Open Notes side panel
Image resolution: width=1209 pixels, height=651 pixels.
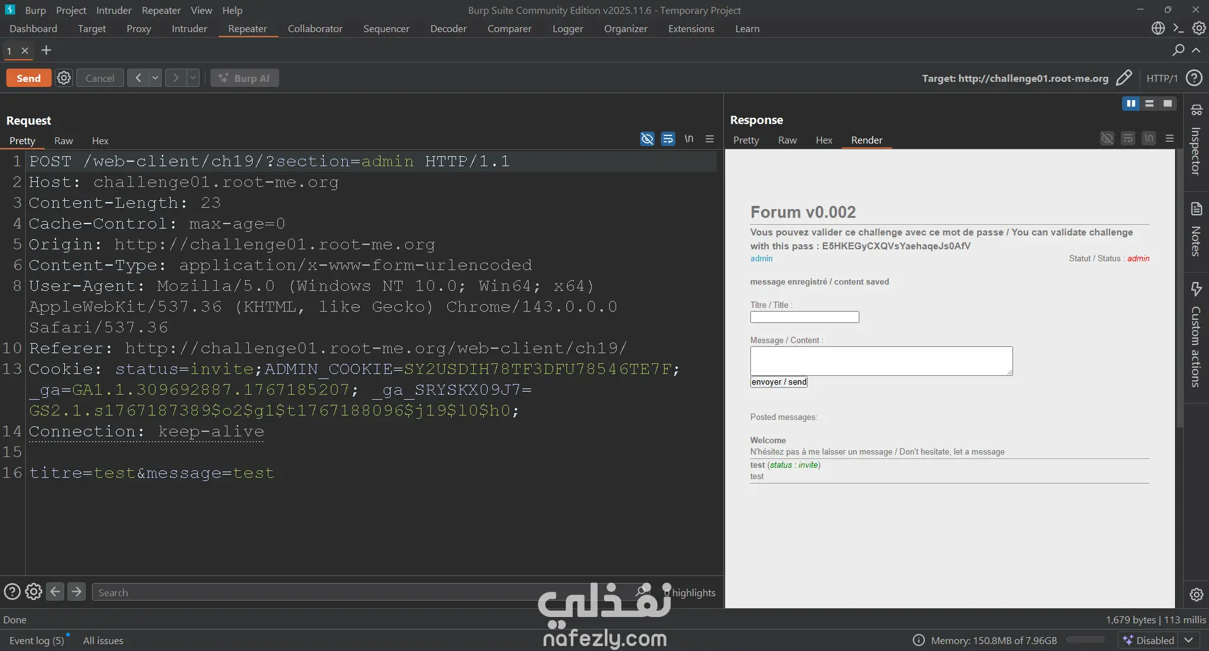[1196, 229]
